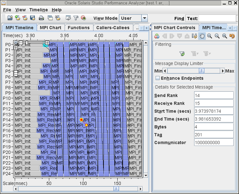Click the step-right arrow icon
Viewport: 239px width, 194px height.
tap(172, 36)
